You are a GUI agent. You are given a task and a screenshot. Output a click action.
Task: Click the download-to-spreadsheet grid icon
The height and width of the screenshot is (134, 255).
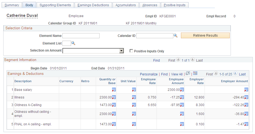click(x=195, y=73)
